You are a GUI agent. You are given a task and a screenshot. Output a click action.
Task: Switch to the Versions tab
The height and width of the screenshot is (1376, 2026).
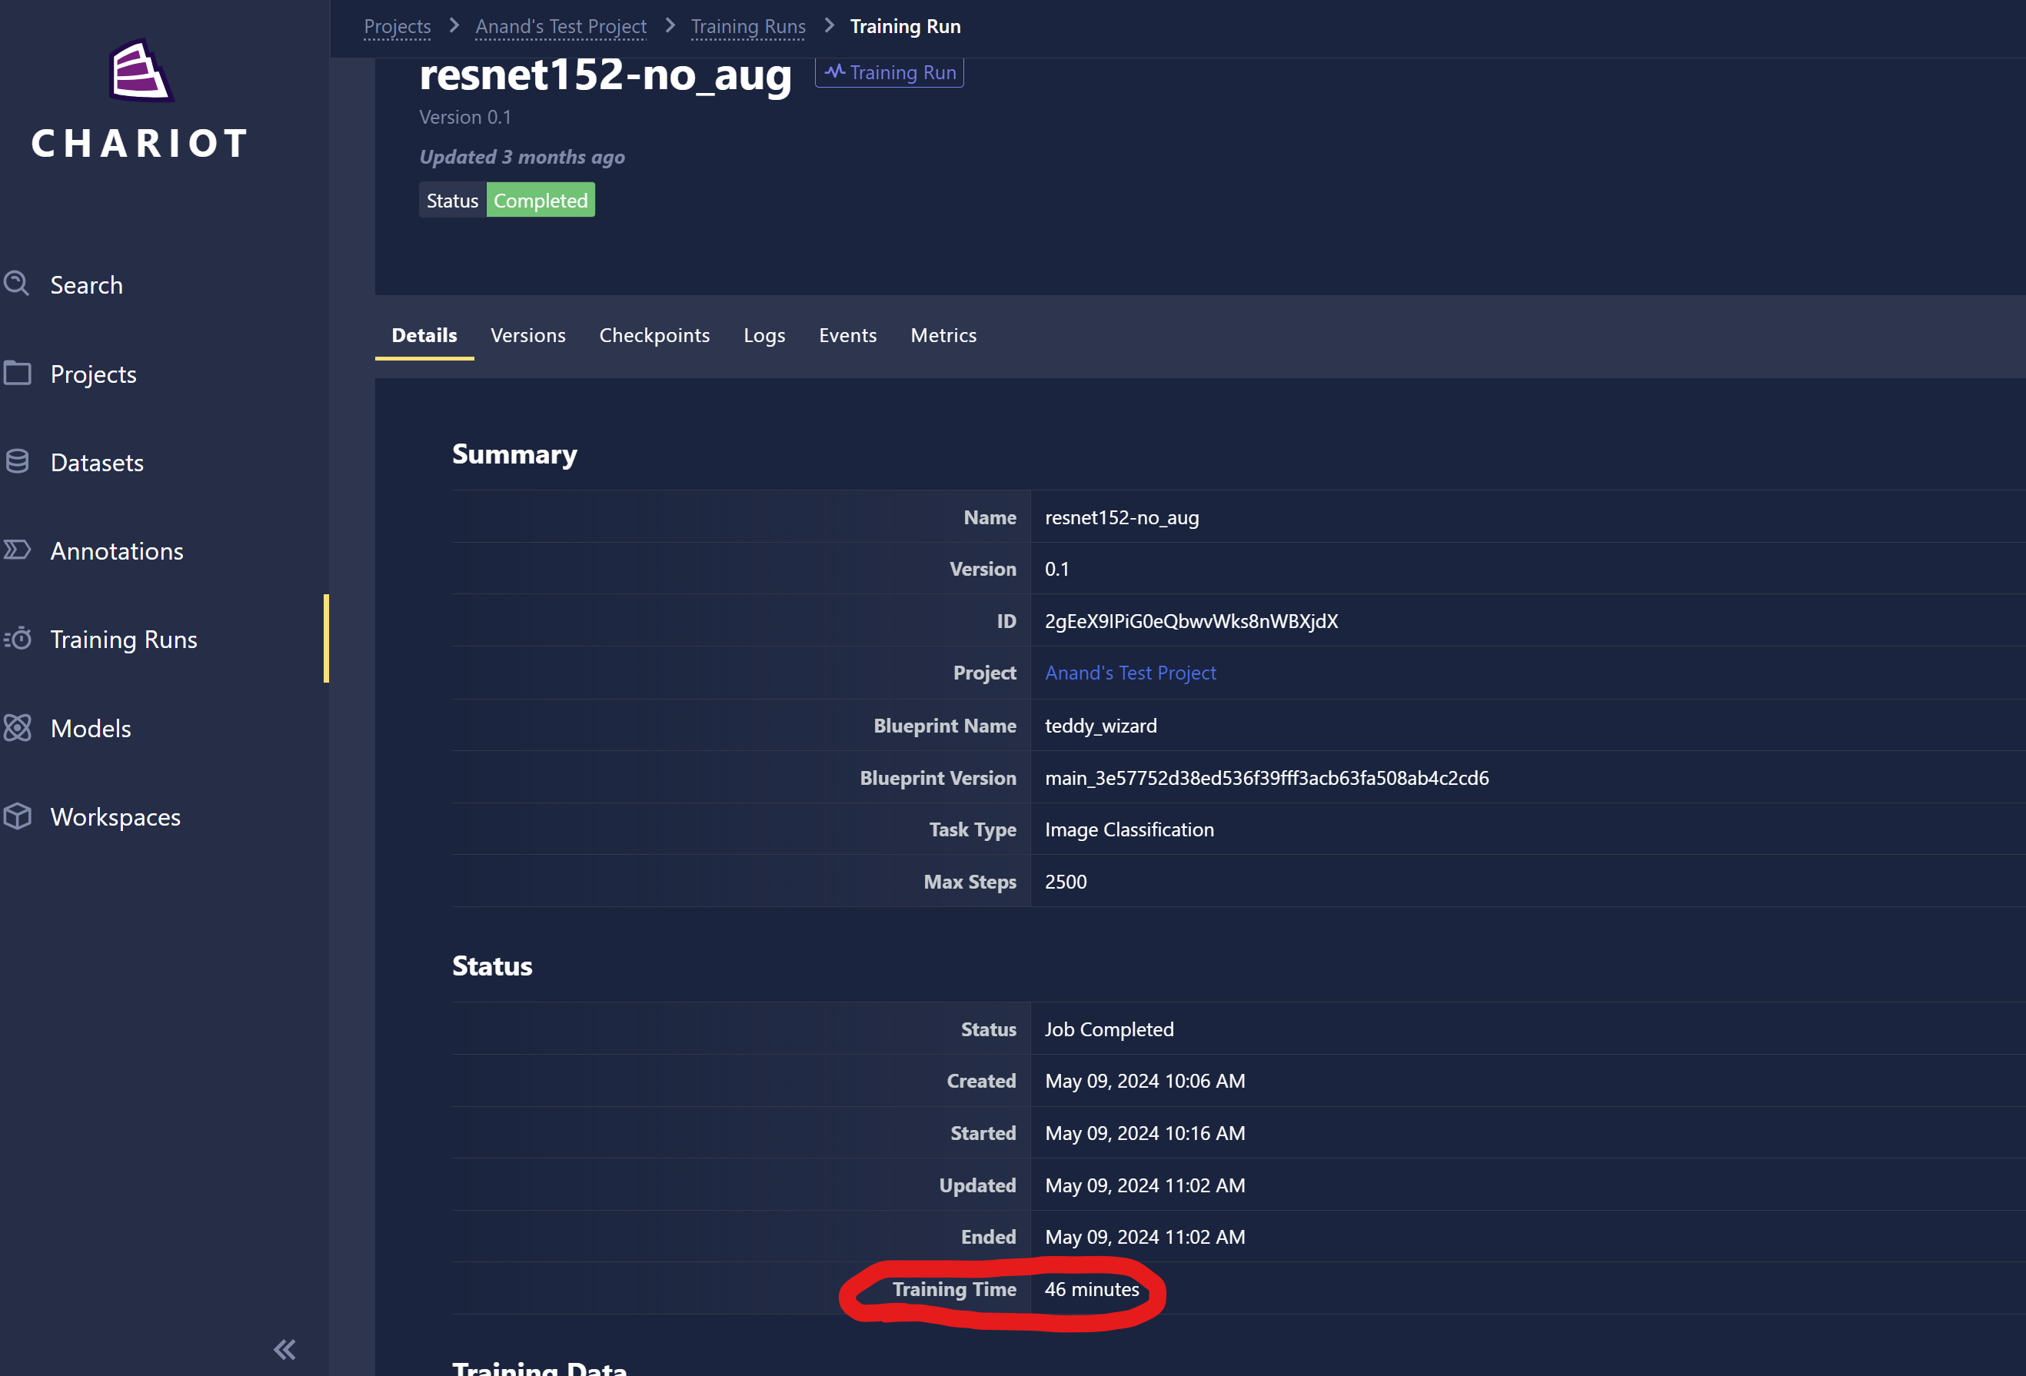pyautogui.click(x=528, y=335)
